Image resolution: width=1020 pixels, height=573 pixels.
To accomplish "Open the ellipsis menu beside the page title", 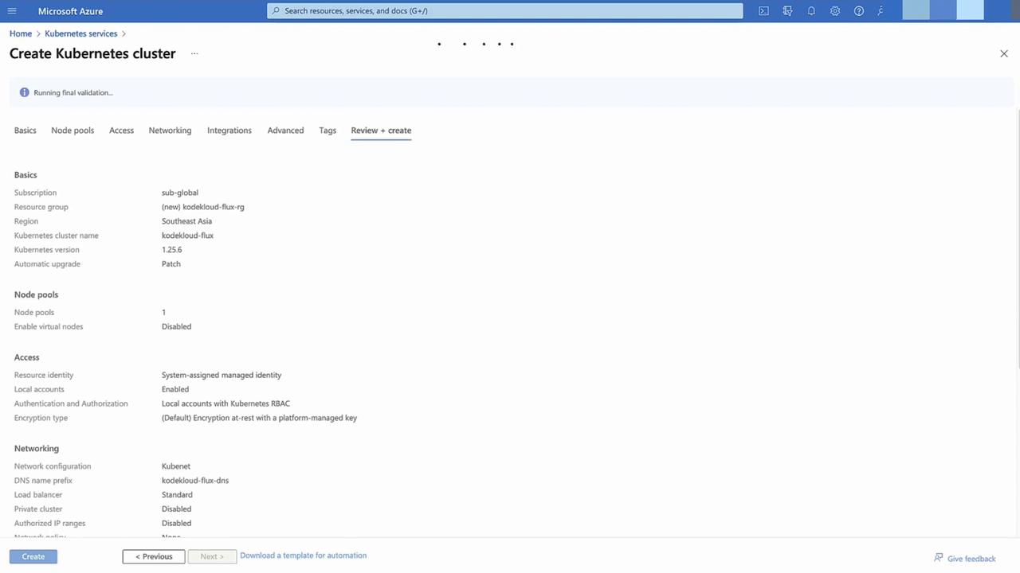I will [194, 54].
